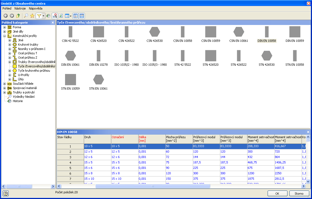312x199 pixels.
Task: Open the filter dropdown arrow
Action: pyautogui.click(x=43, y=16)
